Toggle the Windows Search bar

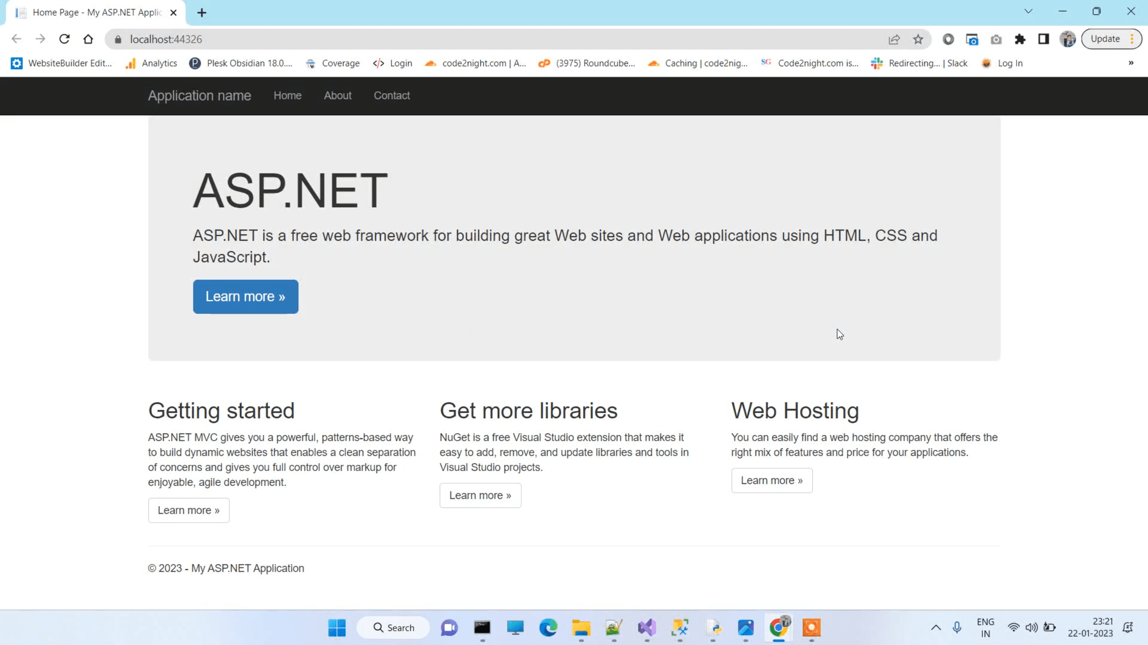pyautogui.click(x=393, y=628)
